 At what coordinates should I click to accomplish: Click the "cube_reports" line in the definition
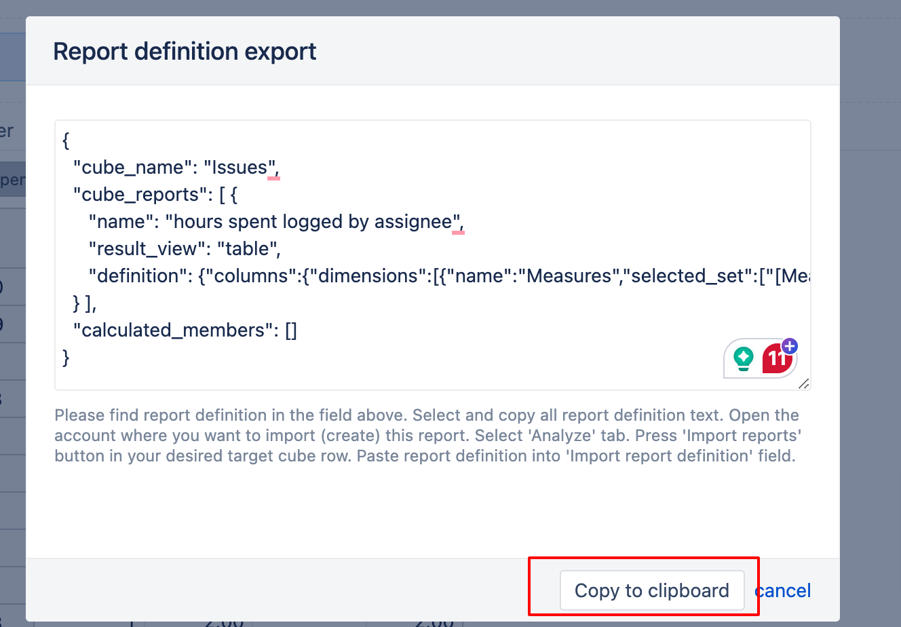tap(155, 195)
